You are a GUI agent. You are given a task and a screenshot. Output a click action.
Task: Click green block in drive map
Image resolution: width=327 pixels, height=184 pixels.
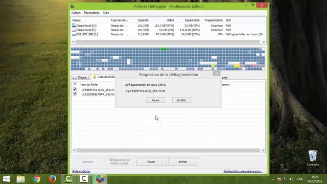point(163,49)
